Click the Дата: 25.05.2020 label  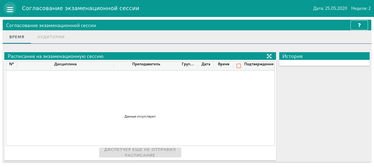pyautogui.click(x=330, y=8)
